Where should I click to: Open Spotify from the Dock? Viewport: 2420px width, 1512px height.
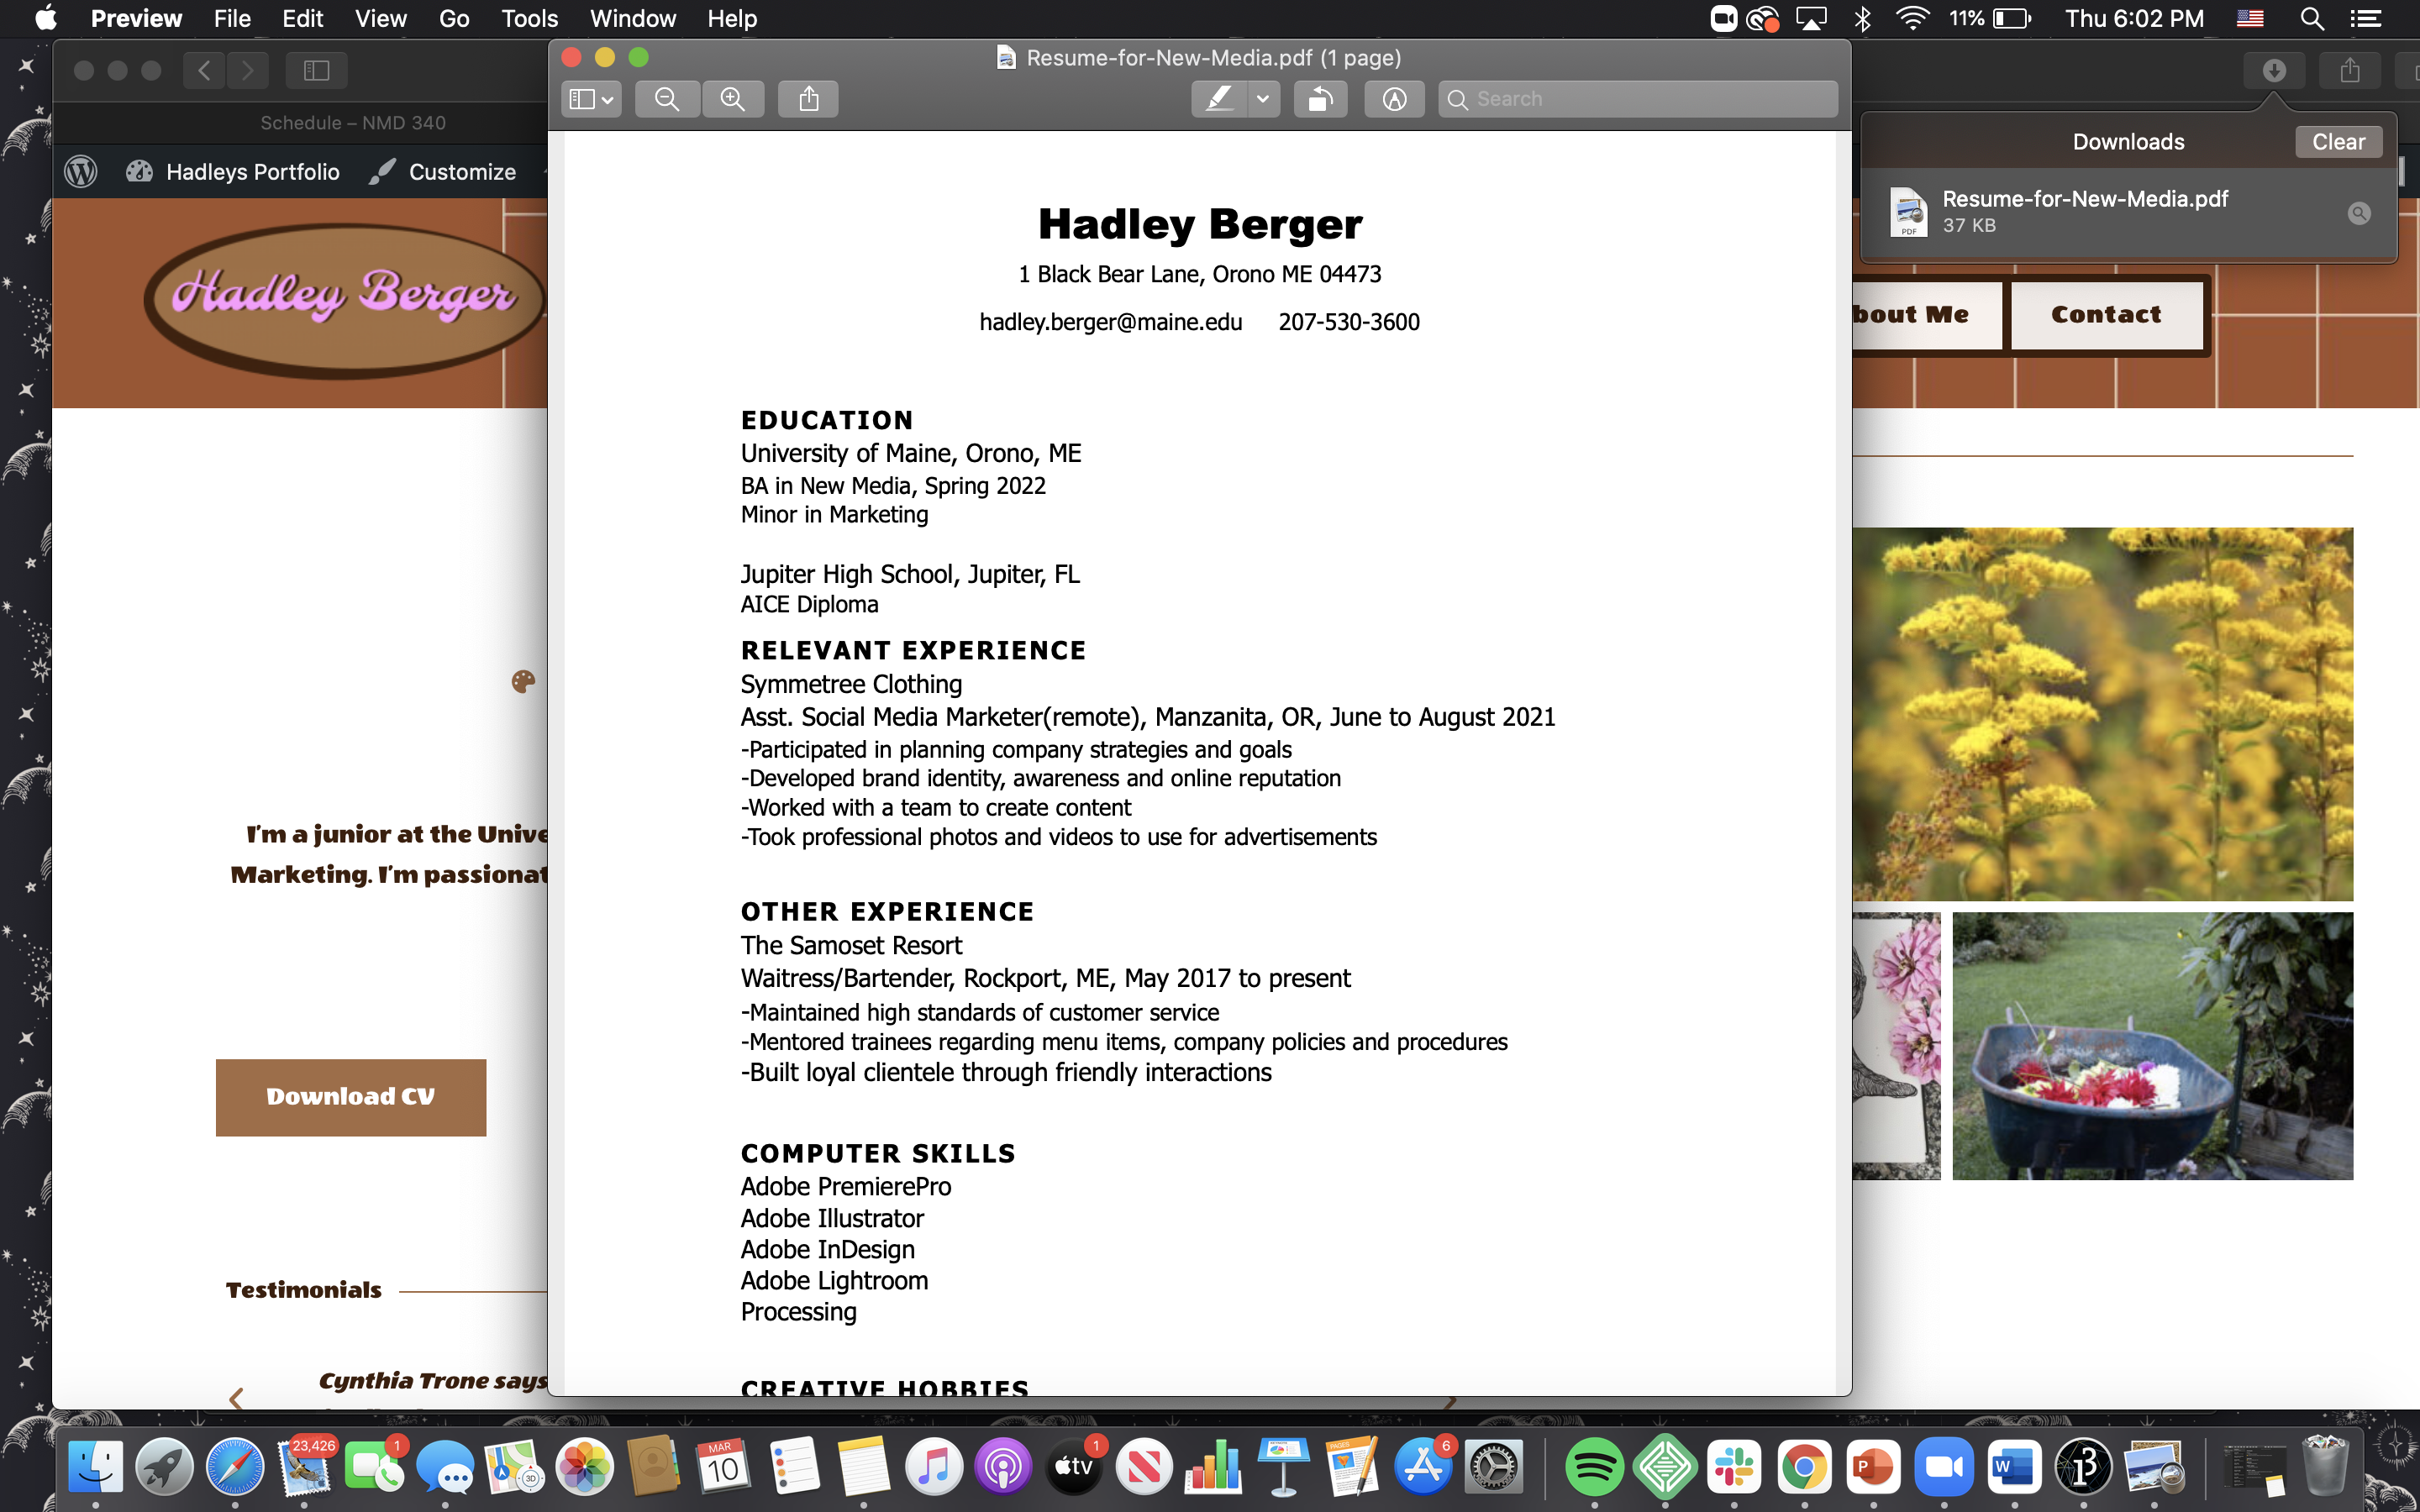pos(1593,1467)
